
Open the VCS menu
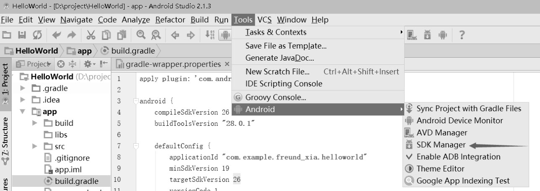coord(265,20)
